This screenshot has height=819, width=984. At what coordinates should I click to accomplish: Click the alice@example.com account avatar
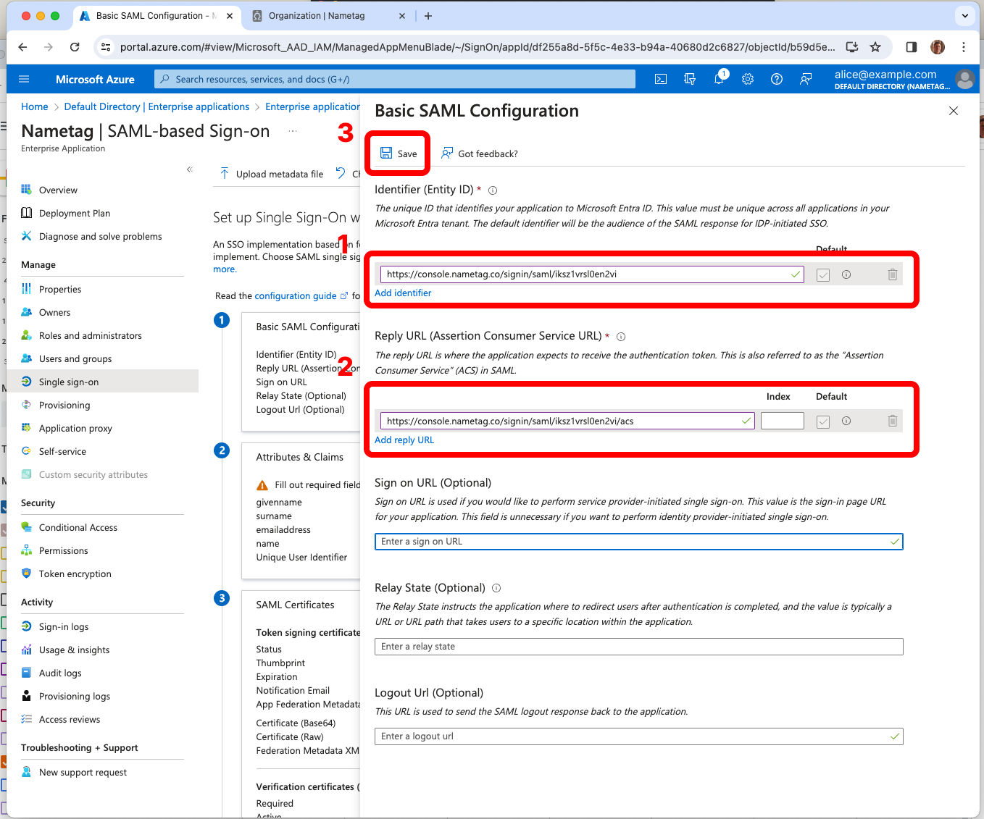(964, 79)
